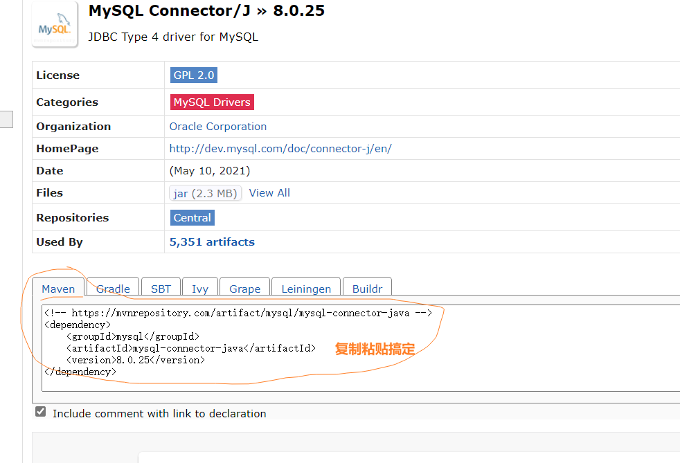Download the jar (2.3 MB) file
The height and width of the screenshot is (463, 680).
205,193
